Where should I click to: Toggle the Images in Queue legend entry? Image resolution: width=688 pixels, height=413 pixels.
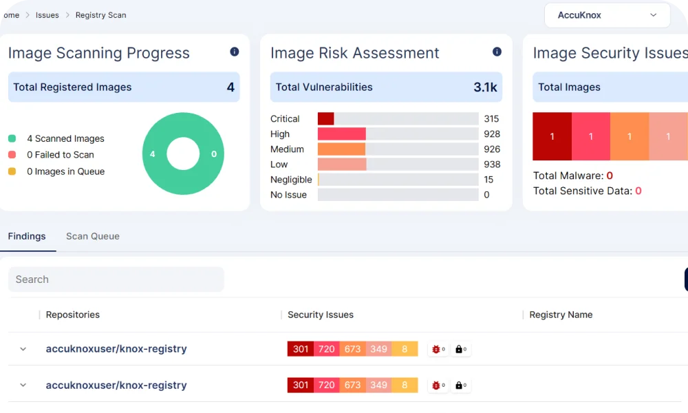pyautogui.click(x=65, y=171)
